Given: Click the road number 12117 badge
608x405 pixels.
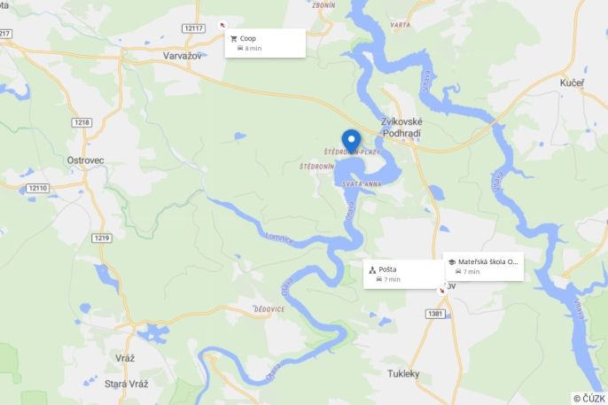Looking at the screenshot, I should (193, 28).
